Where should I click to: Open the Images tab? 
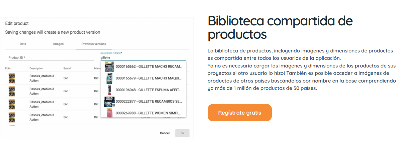coord(58,44)
